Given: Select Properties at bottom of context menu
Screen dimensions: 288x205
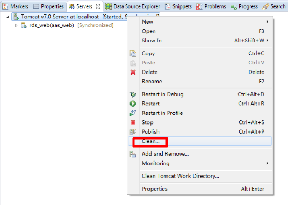Looking at the screenshot, I should 200,189.
